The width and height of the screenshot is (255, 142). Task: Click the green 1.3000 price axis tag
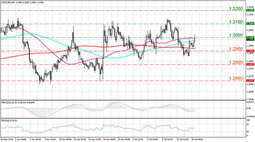(250, 37)
